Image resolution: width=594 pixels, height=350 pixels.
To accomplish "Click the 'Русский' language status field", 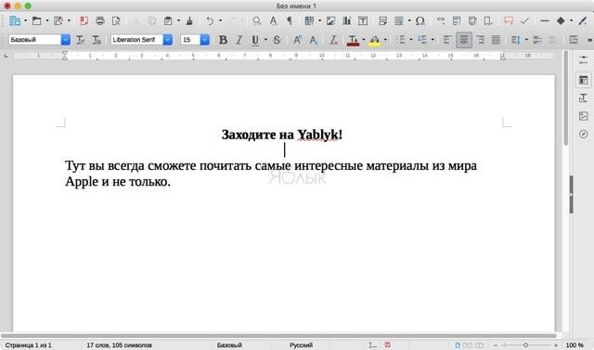I will point(301,345).
